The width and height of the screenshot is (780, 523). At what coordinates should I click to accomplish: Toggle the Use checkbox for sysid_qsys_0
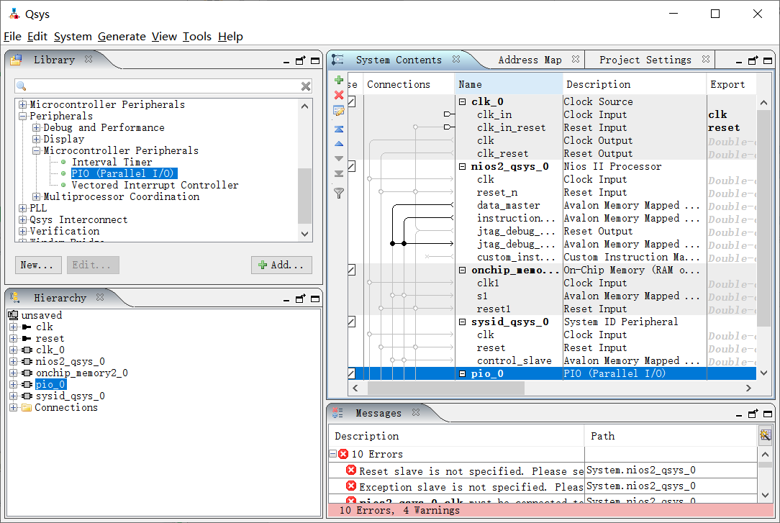[351, 322]
